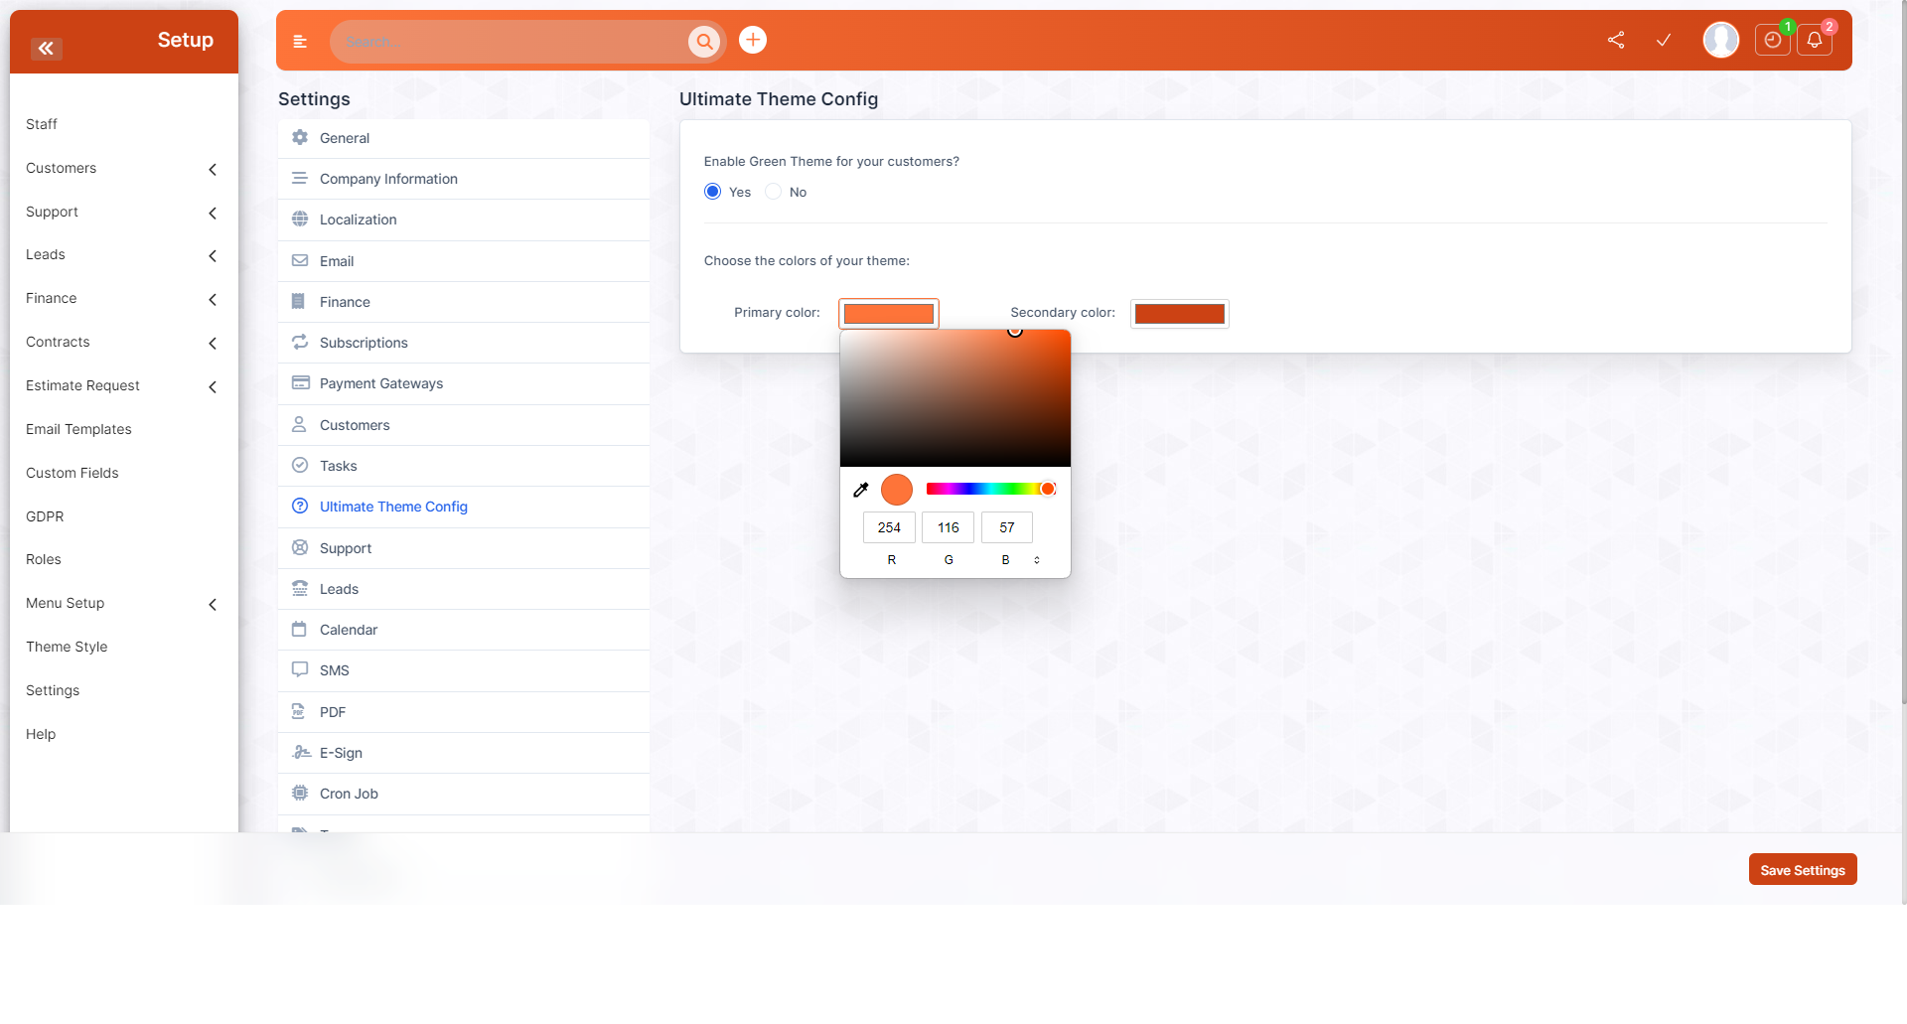Click the Secondary color swatch
The height and width of the screenshot is (1024, 1907).
[x=1179, y=313]
